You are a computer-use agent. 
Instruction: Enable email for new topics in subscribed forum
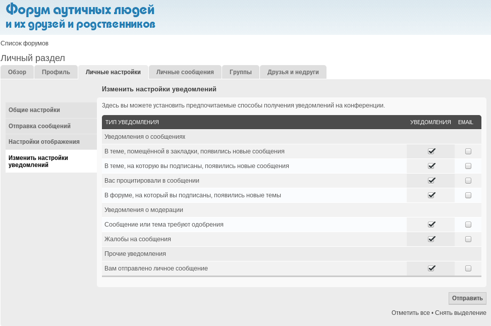(x=468, y=195)
